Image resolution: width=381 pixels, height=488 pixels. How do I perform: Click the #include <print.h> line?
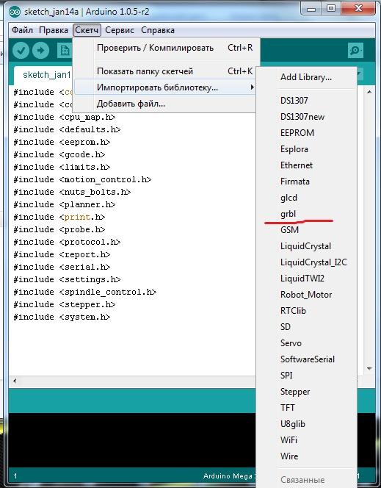59,217
